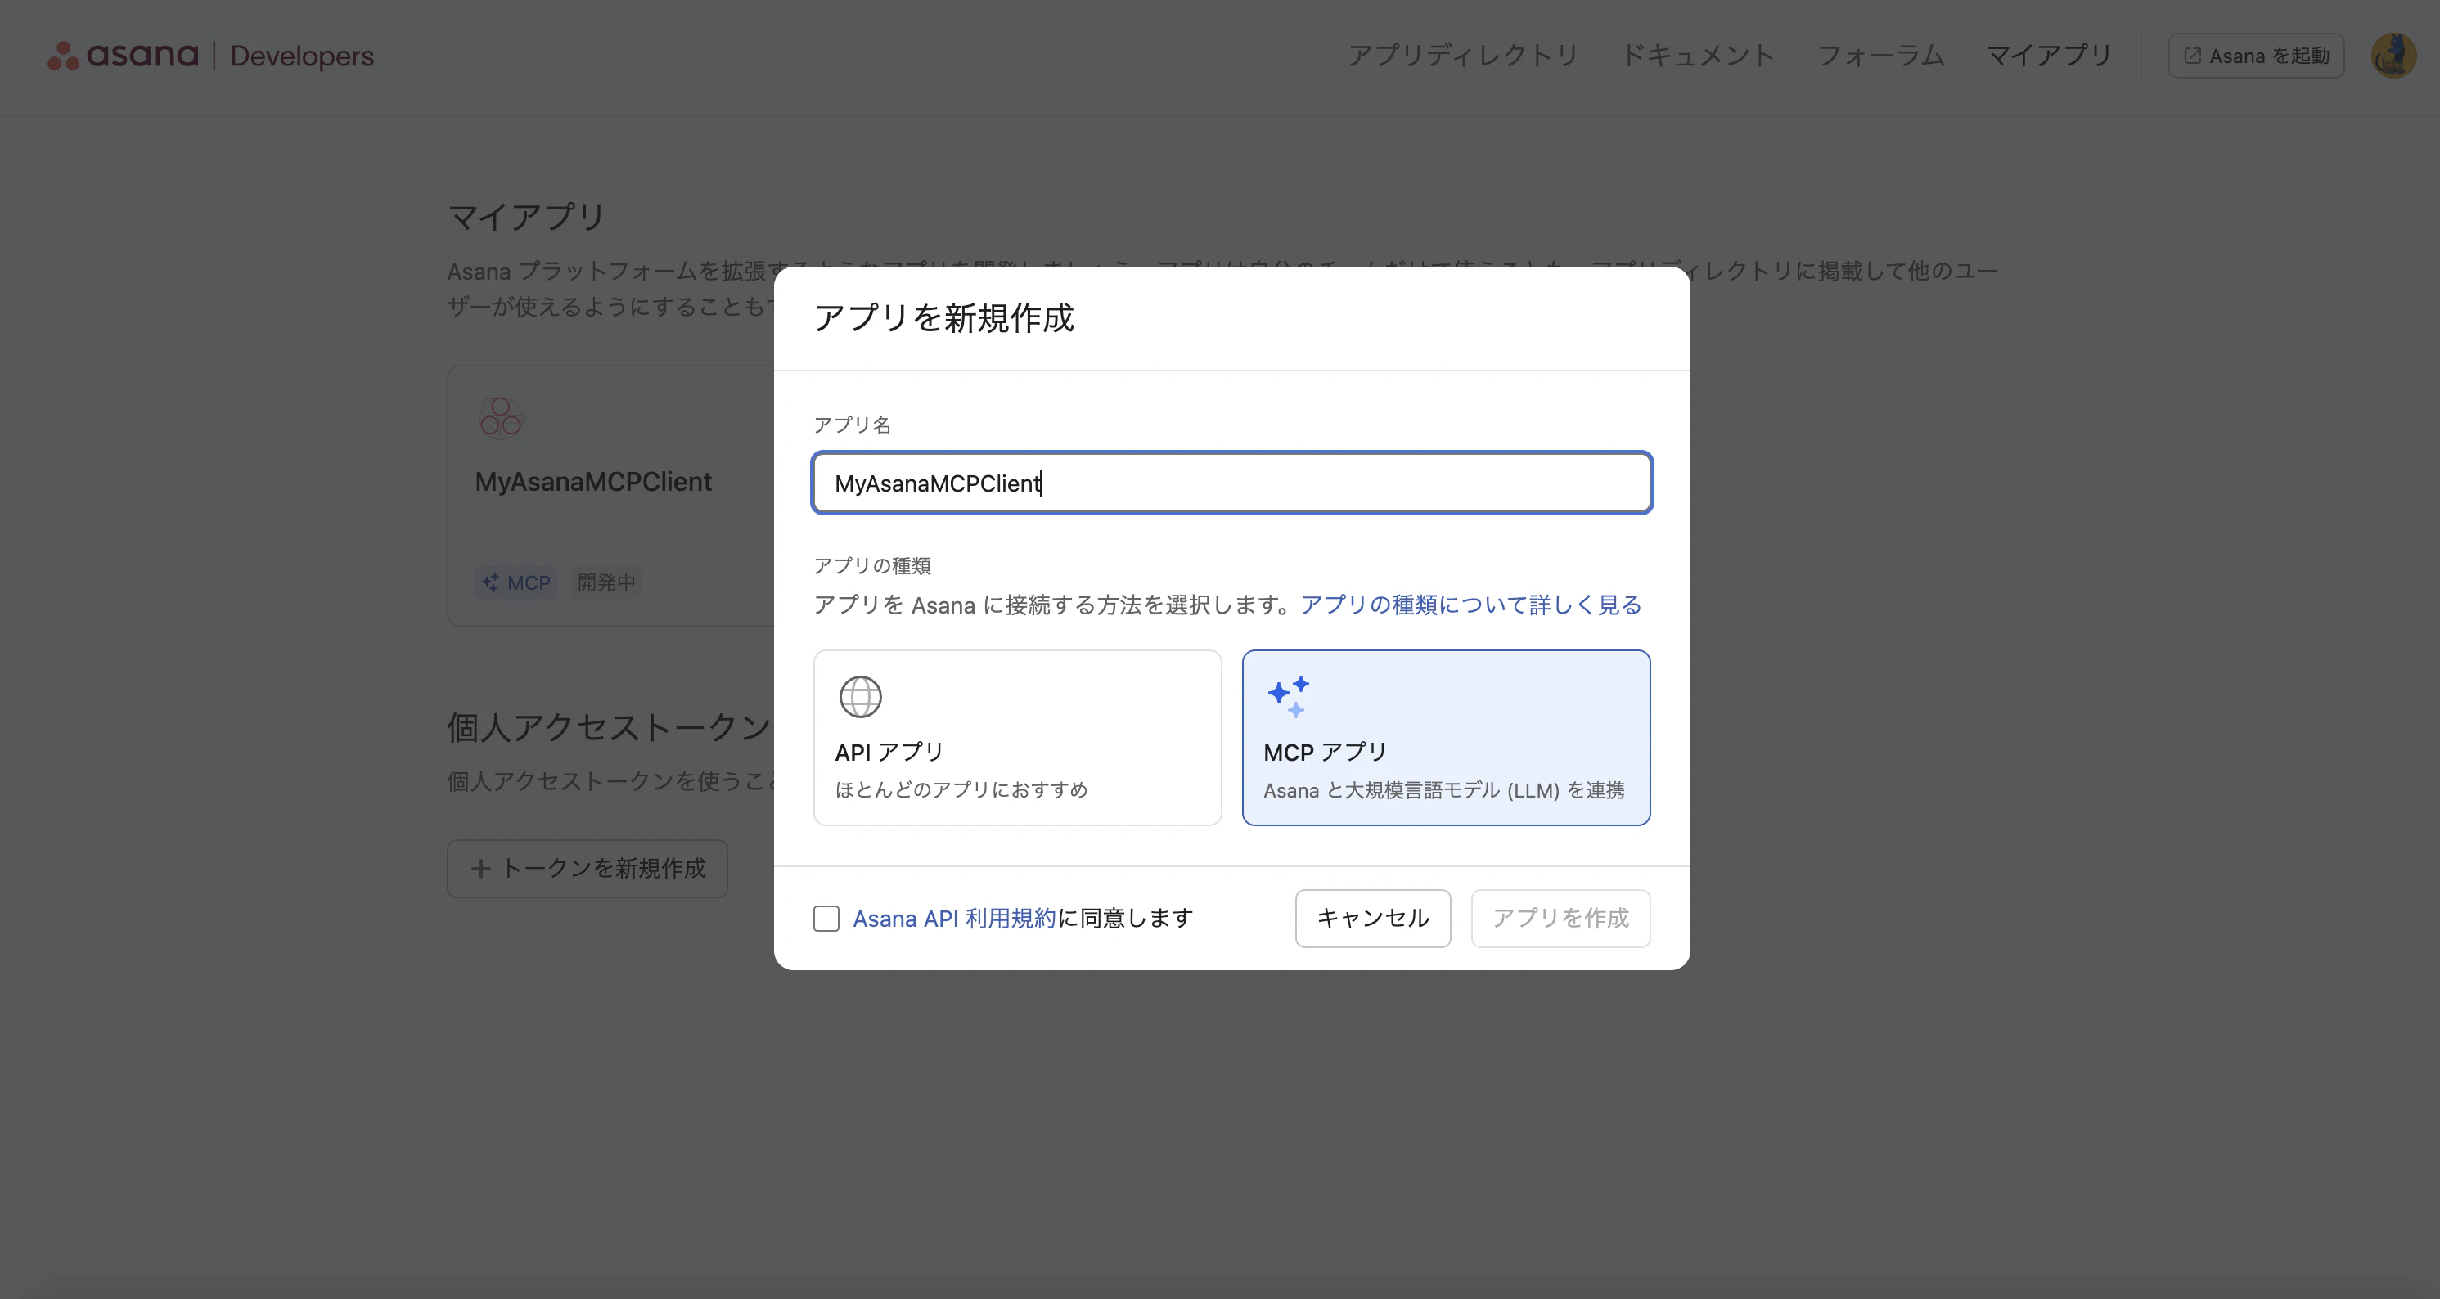Click the MCP tag on the app card
Screen dimensions: 2440x1299
point(516,582)
